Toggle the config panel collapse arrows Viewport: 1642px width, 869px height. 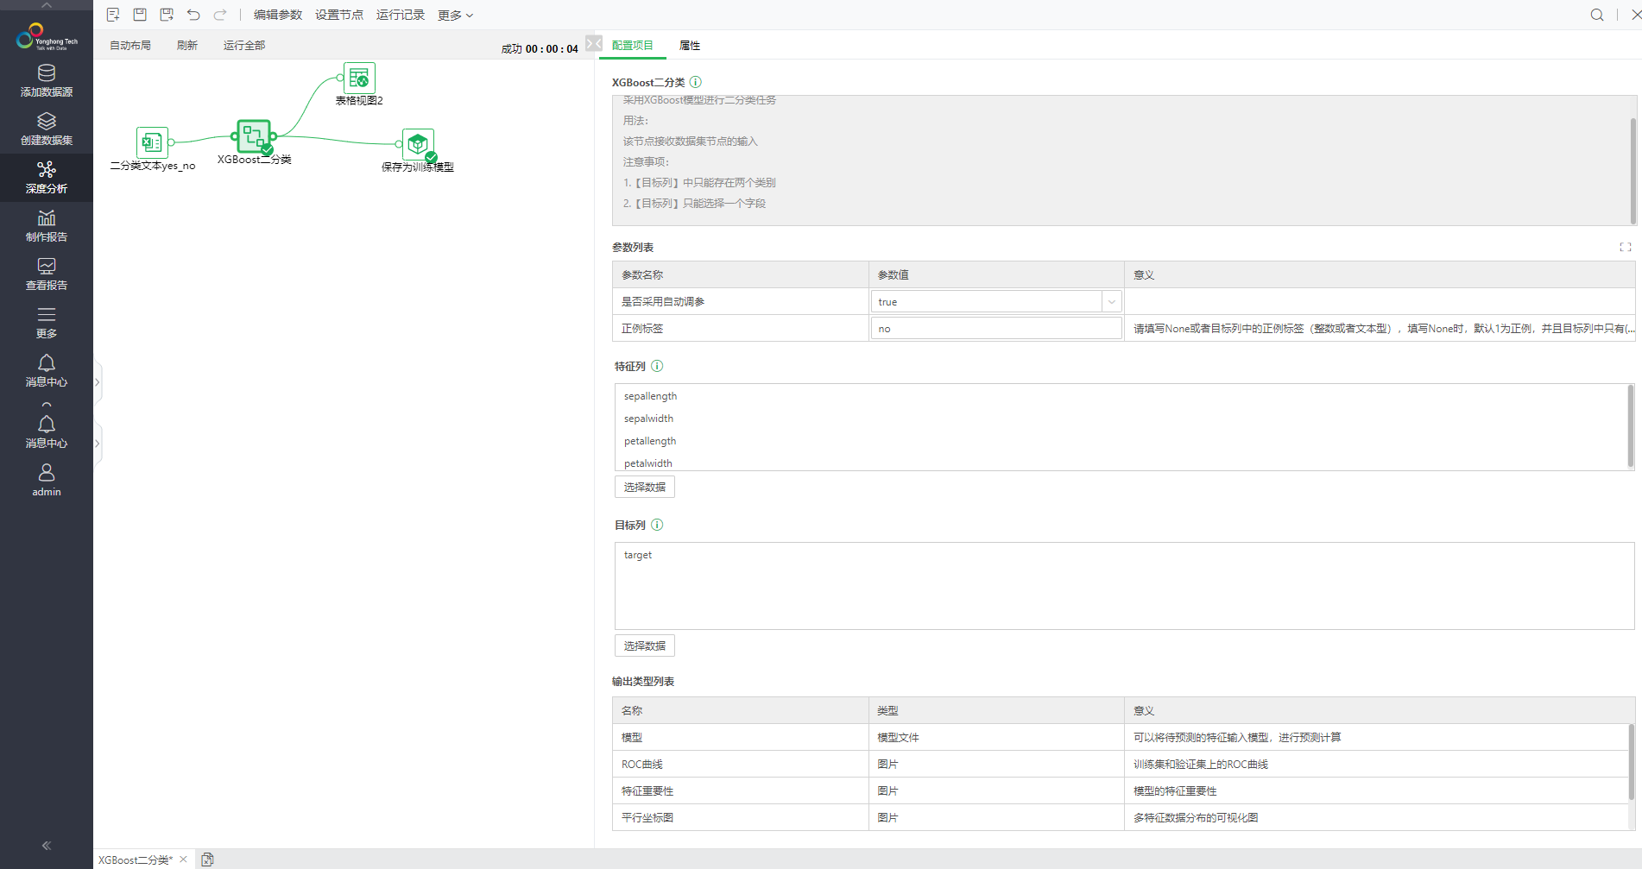tap(594, 43)
